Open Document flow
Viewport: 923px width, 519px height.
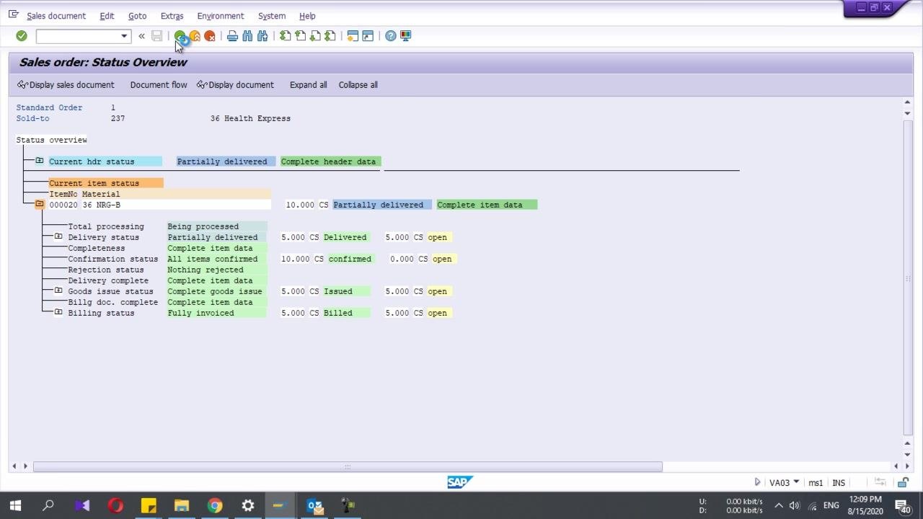click(159, 85)
